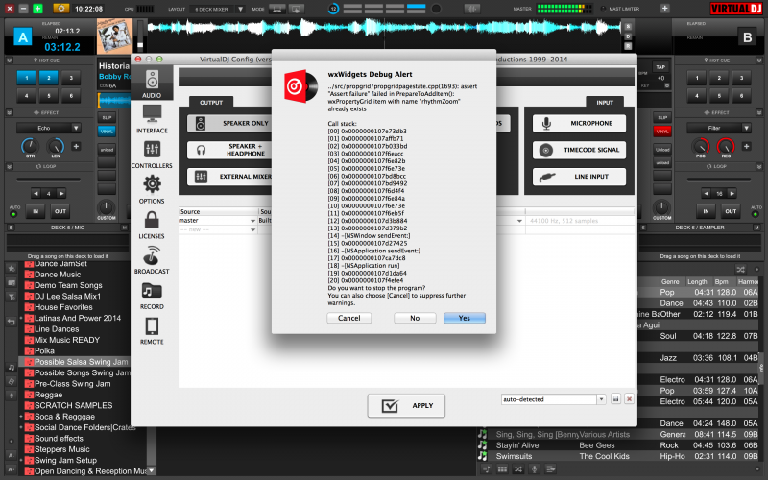Trigger hot cue 2 on deck A
The height and width of the screenshot is (480, 768).
tap(49, 78)
